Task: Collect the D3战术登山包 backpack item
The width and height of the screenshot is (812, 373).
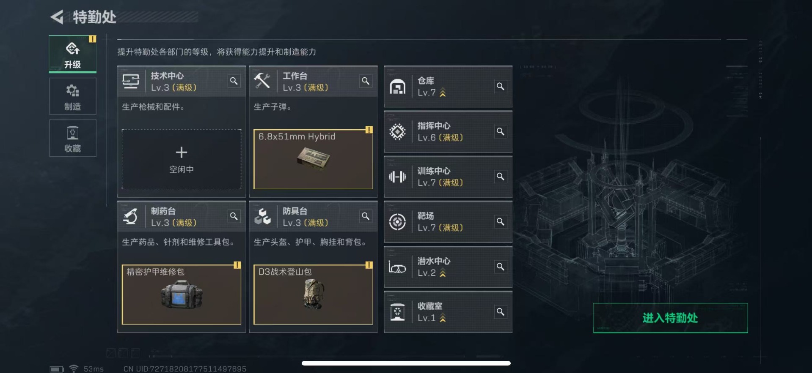Action: click(x=313, y=294)
